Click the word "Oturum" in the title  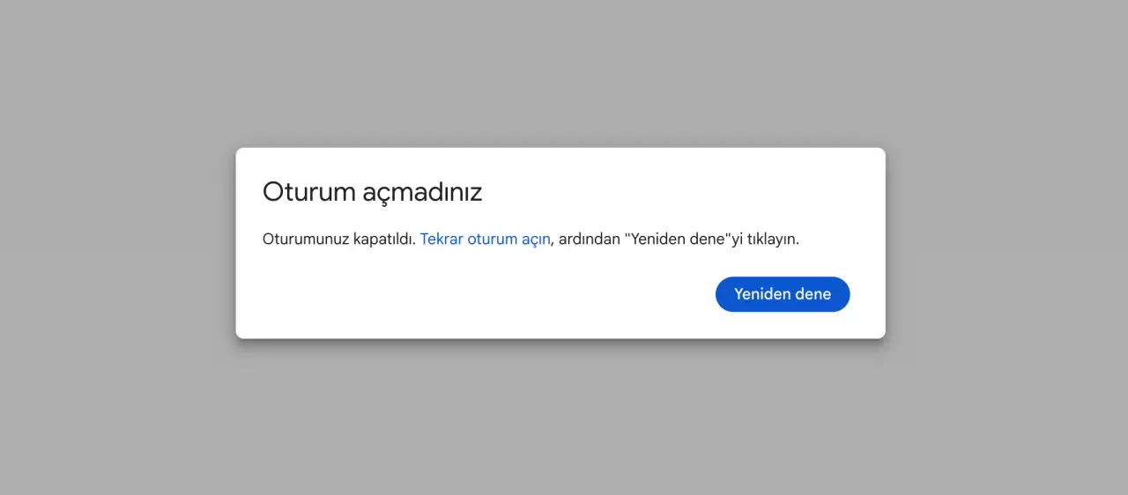[x=309, y=192]
